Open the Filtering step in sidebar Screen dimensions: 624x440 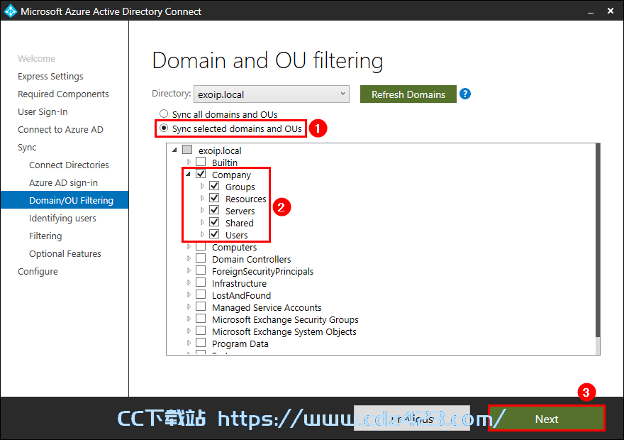click(x=45, y=236)
